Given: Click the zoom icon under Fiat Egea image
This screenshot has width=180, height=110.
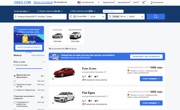Looking at the screenshot, I should pyautogui.click(x=53, y=103).
